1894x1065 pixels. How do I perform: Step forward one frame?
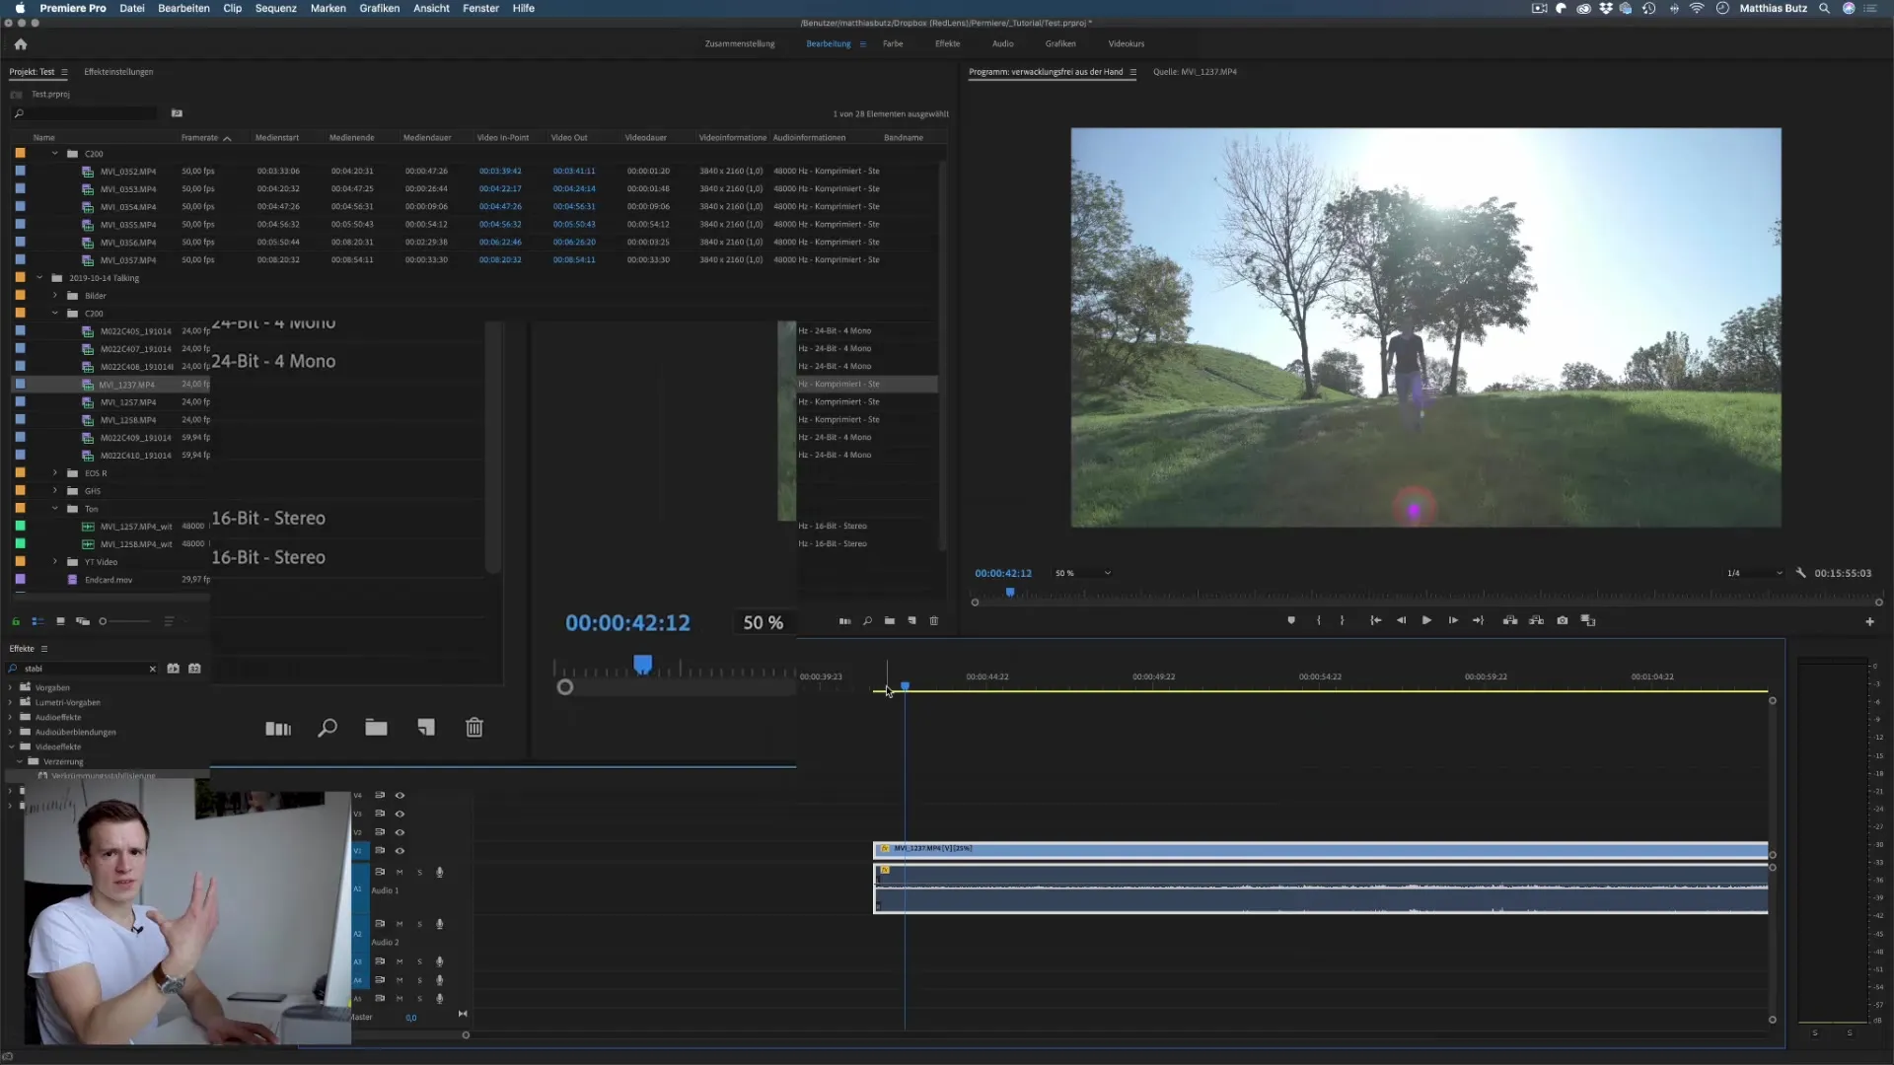[x=1453, y=621]
